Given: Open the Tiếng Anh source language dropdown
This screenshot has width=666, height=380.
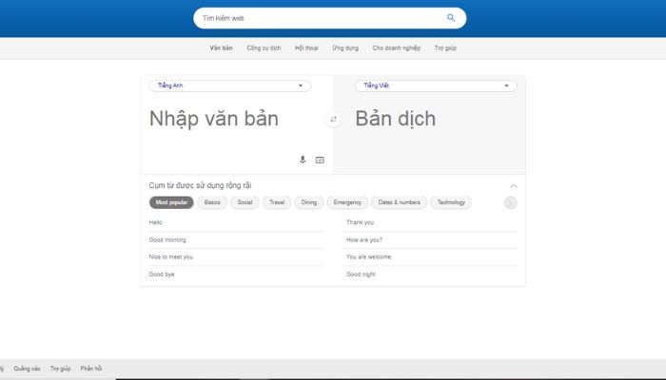Looking at the screenshot, I should point(230,85).
